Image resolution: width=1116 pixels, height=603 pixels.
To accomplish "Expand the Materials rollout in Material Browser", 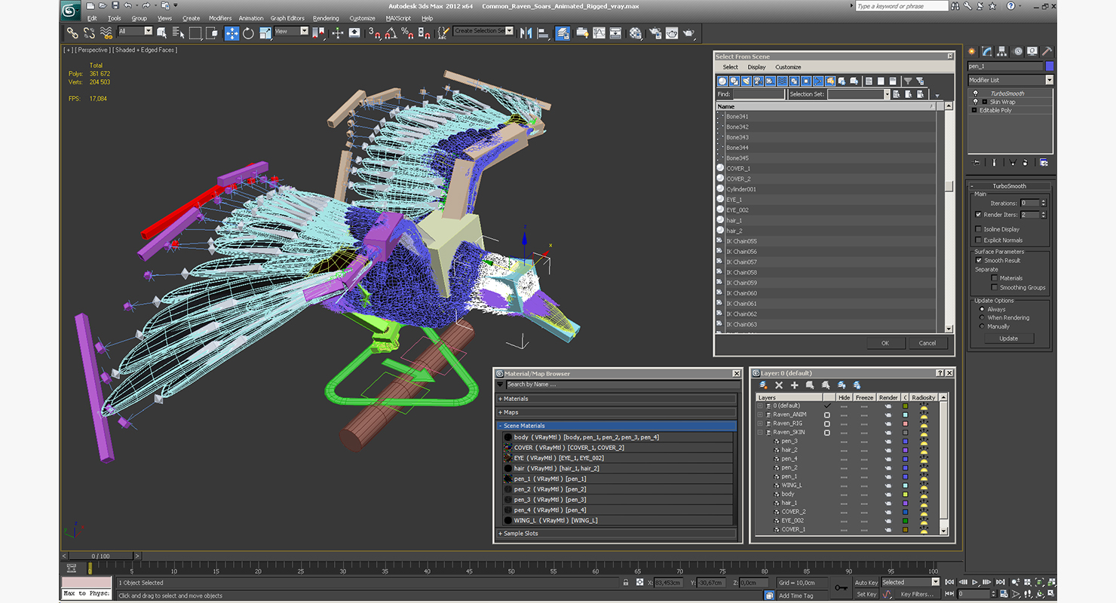I will pyautogui.click(x=616, y=399).
